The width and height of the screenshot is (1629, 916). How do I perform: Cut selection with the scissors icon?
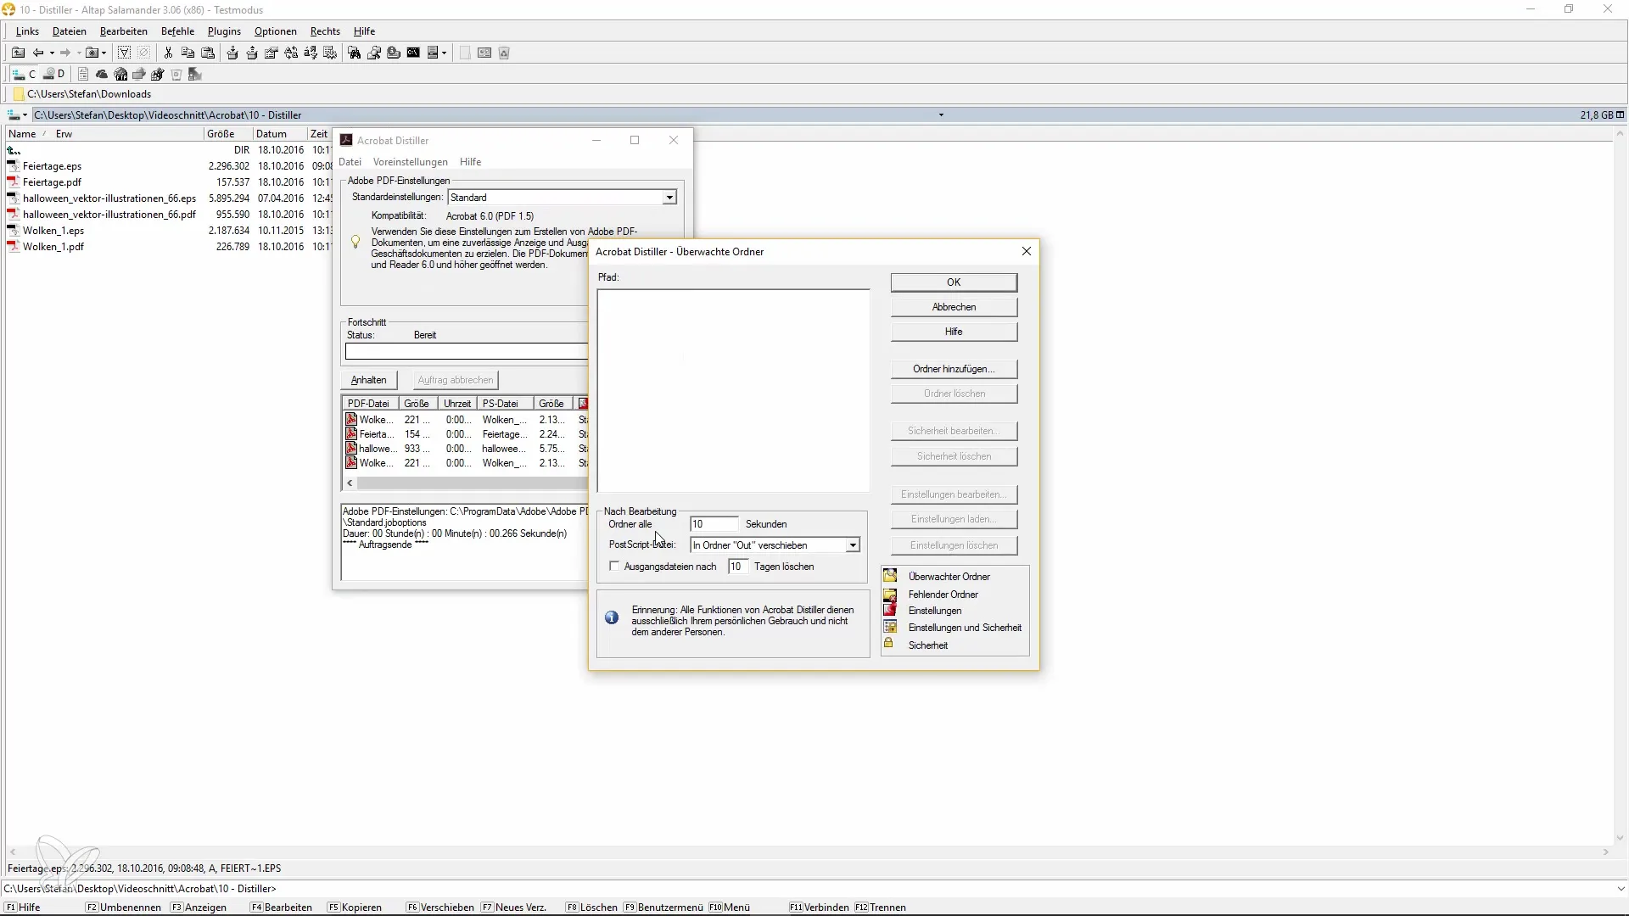point(168,53)
